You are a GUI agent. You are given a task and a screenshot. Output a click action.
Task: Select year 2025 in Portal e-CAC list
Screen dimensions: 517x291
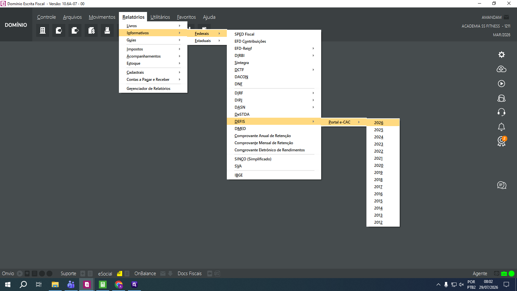pyautogui.click(x=383, y=130)
